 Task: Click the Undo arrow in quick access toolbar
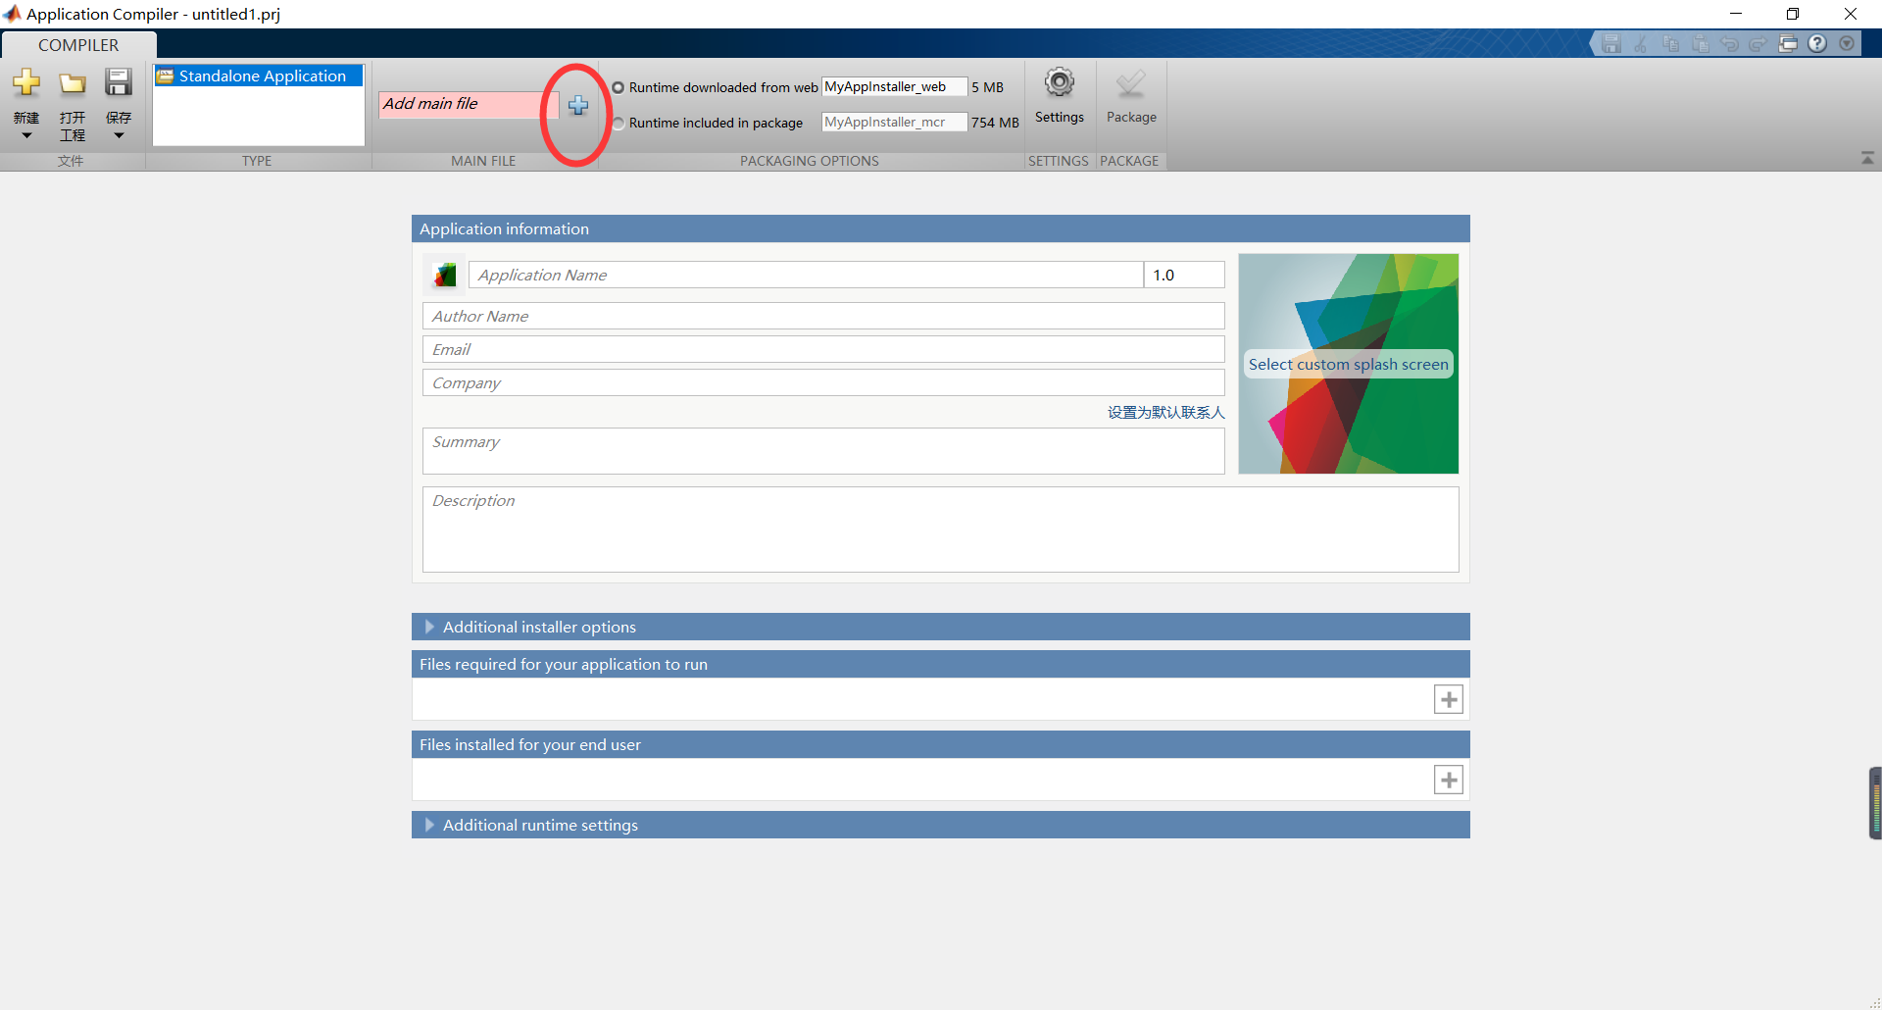pyautogui.click(x=1730, y=43)
